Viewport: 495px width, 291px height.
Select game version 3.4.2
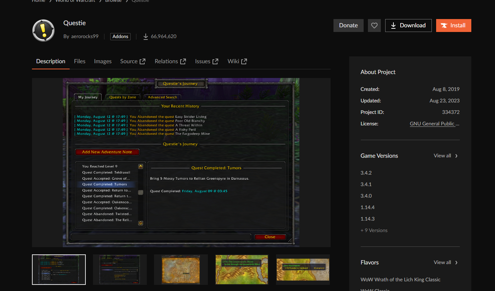[x=366, y=173]
